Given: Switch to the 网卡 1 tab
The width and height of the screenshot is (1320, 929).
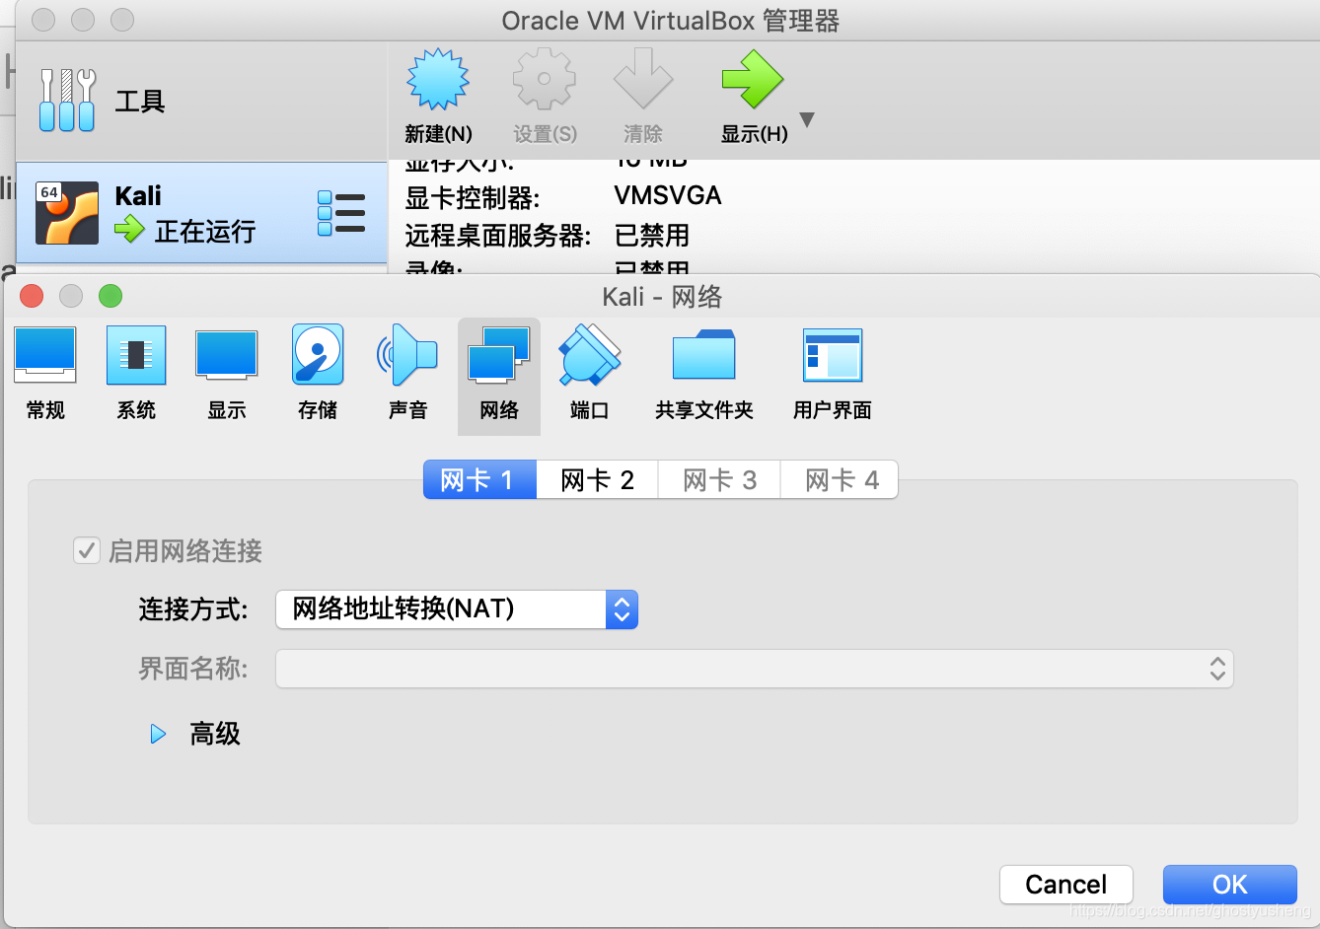Looking at the screenshot, I should [x=479, y=480].
